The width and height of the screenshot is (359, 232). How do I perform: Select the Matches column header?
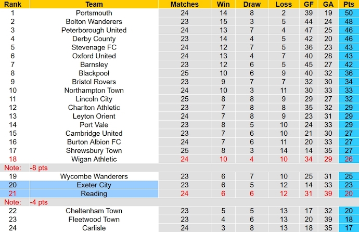[185, 4]
